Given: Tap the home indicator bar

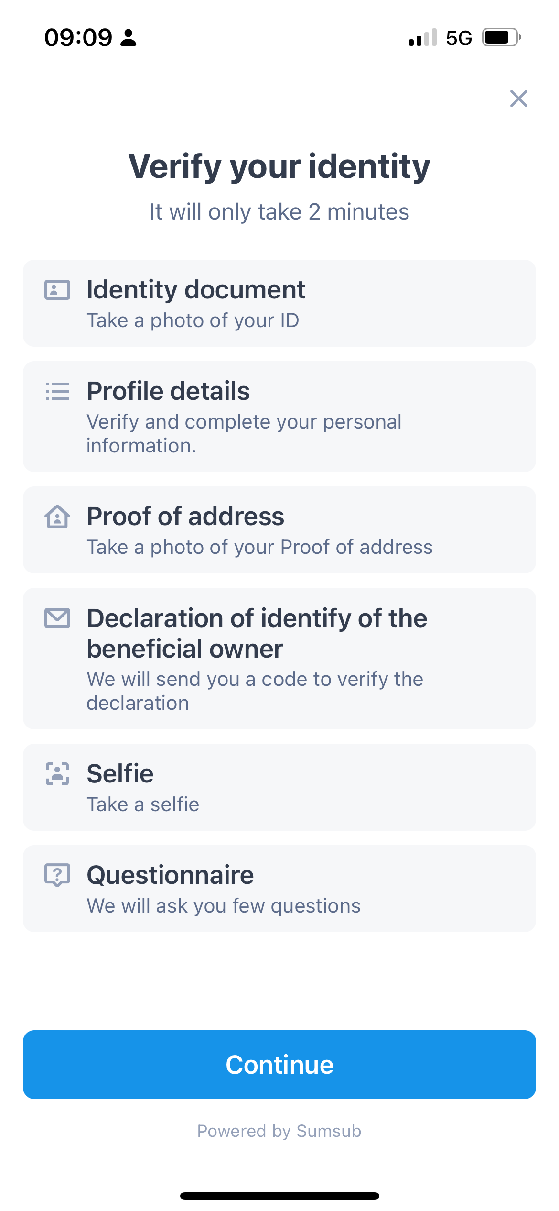Looking at the screenshot, I should pyautogui.click(x=279, y=1196).
